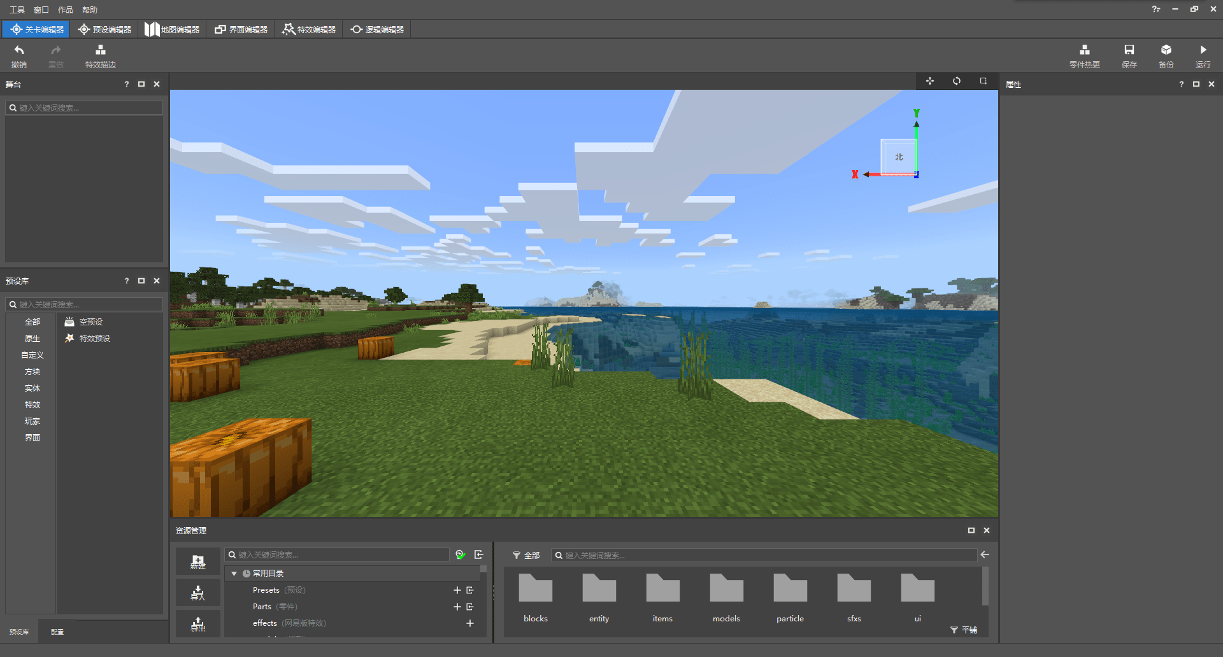The image size is (1223, 657).
Task: Switch to the 预设库 bottom tab
Action: click(x=19, y=632)
